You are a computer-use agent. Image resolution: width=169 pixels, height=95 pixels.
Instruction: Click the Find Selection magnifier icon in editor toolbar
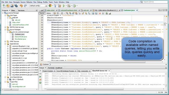(x=67, y=13)
